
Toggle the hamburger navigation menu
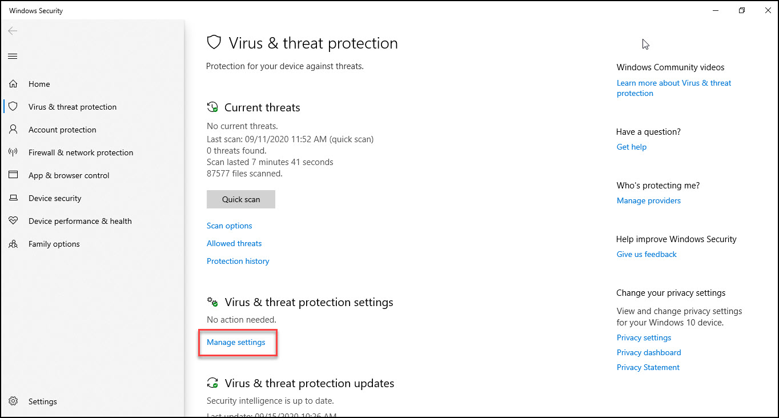click(13, 56)
